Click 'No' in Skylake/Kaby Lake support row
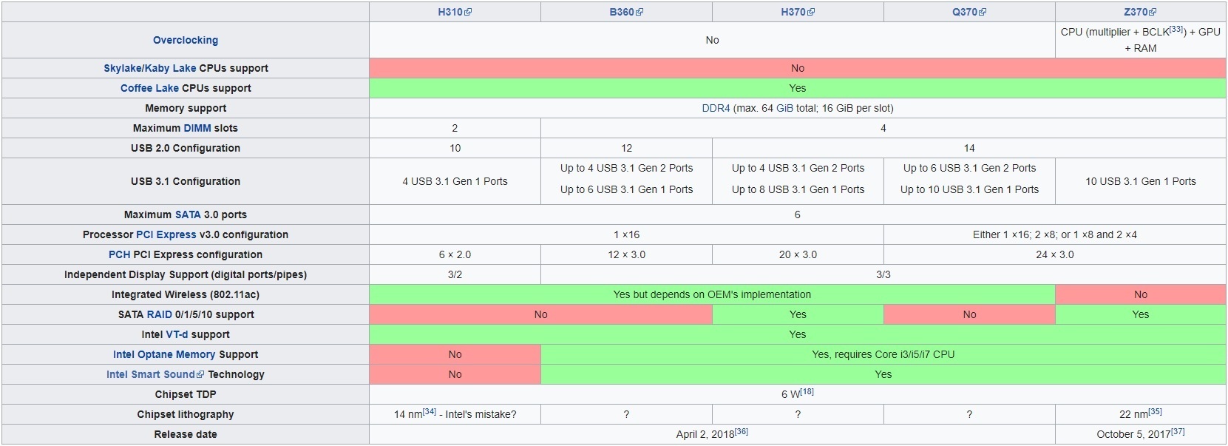This screenshot has height=446, width=1228. [798, 68]
